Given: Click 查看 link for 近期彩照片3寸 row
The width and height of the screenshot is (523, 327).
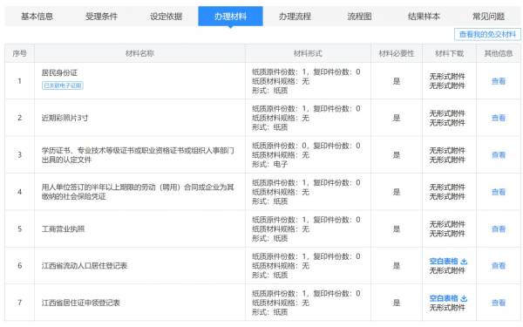Looking at the screenshot, I should tap(499, 118).
